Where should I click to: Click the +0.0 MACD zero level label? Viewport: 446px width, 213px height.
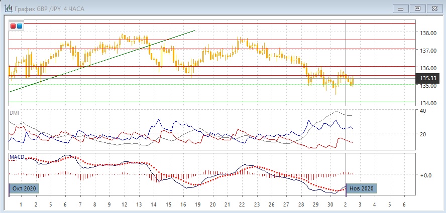tap(427, 175)
